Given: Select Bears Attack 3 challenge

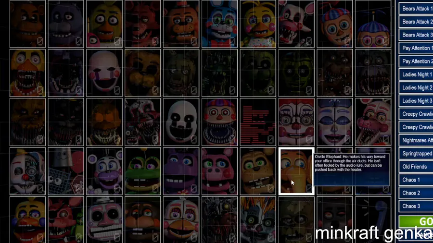Looking at the screenshot, I should pyautogui.click(x=416, y=35).
